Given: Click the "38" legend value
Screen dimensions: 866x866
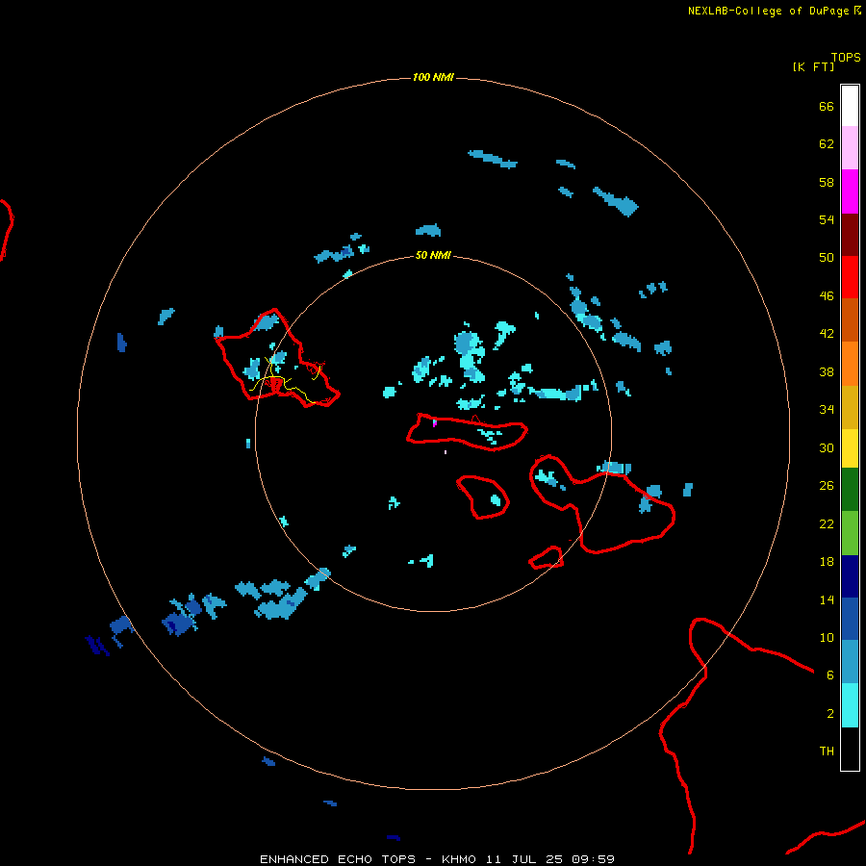Looking at the screenshot, I should (827, 371).
